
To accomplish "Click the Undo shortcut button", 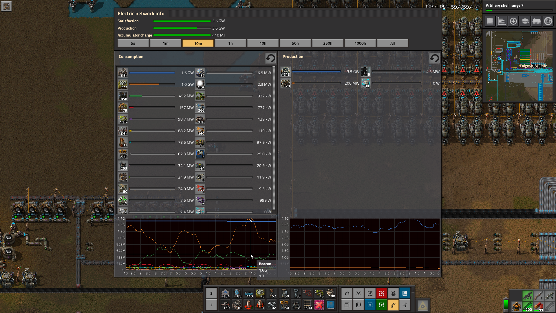I will pyautogui.click(x=347, y=293).
